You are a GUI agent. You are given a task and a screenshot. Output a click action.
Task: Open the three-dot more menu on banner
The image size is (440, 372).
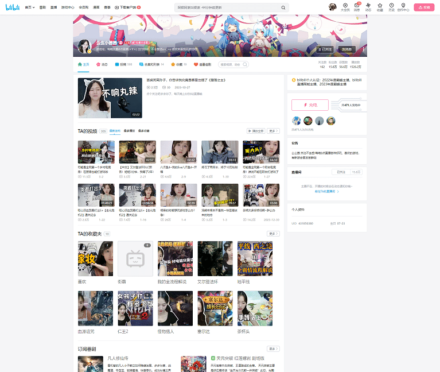[x=363, y=49]
